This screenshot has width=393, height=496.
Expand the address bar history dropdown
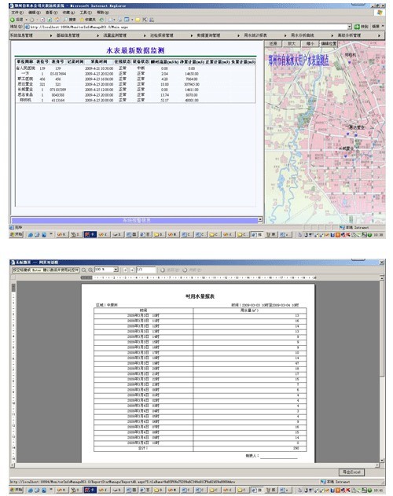tap(350, 28)
